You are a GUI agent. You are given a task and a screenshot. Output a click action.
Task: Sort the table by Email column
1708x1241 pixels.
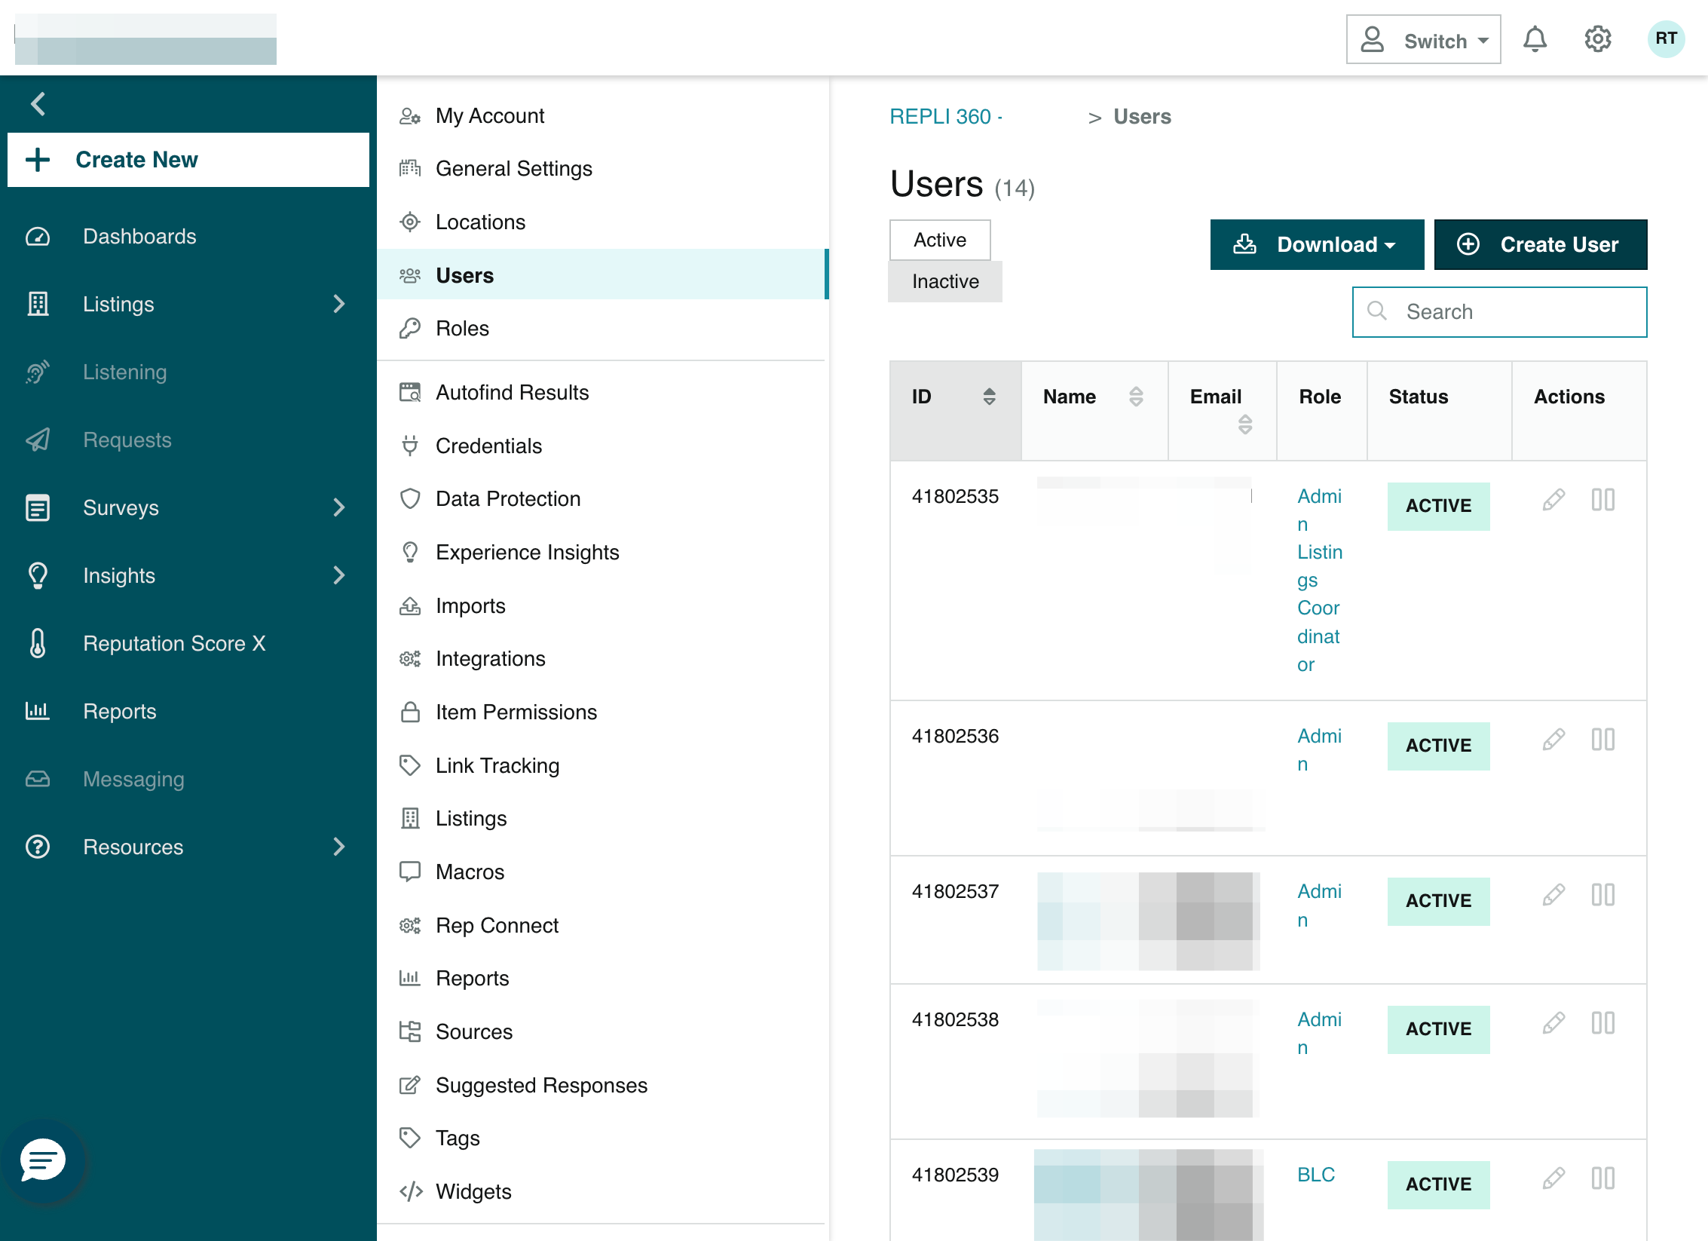tap(1244, 424)
